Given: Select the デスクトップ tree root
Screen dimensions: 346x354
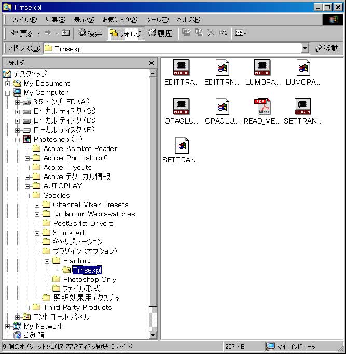Looking at the screenshot, I should pyautogui.click(x=30, y=73).
